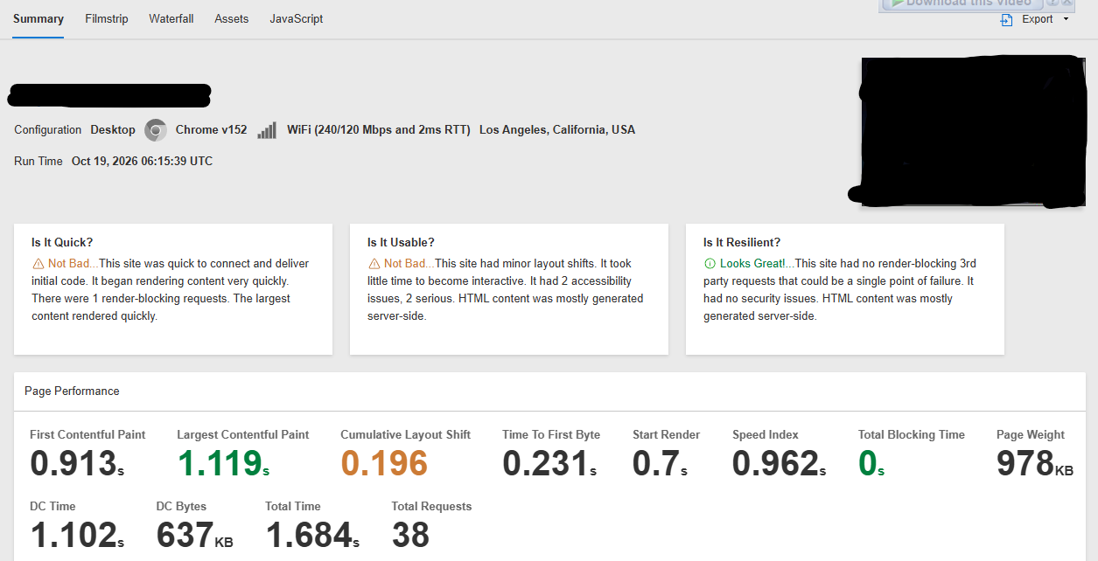Open the Filmstrip tab
Viewport: 1098px width, 561px height.
click(x=107, y=18)
